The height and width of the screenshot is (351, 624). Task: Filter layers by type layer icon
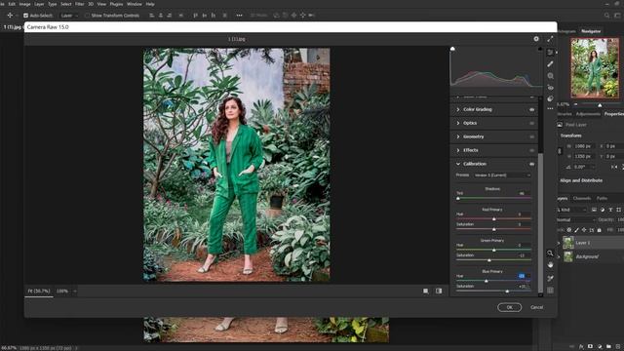tap(610, 210)
